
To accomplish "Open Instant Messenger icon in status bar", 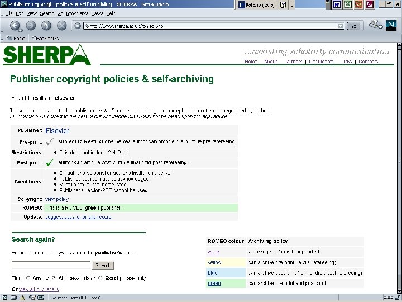I will [x=23, y=298].
